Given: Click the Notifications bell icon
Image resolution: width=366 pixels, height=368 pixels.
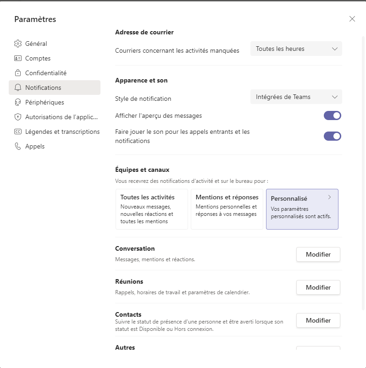Looking at the screenshot, I should click(x=18, y=88).
